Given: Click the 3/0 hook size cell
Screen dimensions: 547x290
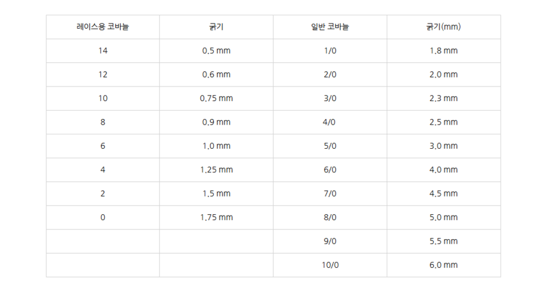Looking at the screenshot, I should [x=330, y=99].
